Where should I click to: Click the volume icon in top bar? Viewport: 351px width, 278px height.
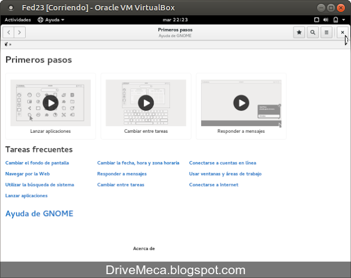(326, 20)
